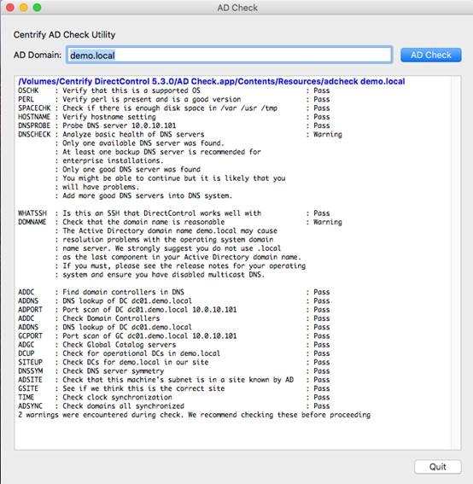
Task: Click the 'AD Domain:' label
Action: (38, 55)
